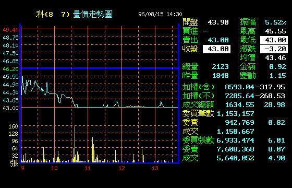Image resolution: width=292 pixels, height=188 pixels.
Task: Select the 成交總額 label
Action: coord(198,105)
